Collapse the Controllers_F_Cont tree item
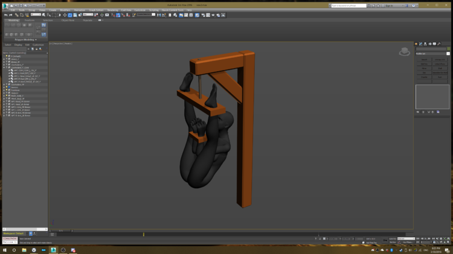The image size is (453, 254). coord(4,68)
